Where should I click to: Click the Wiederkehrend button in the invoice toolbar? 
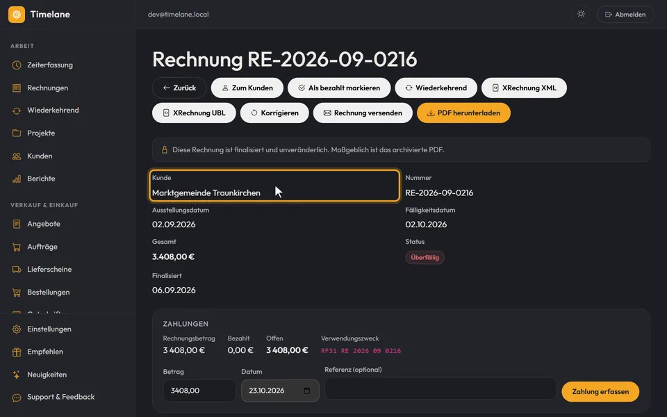pyautogui.click(x=436, y=88)
